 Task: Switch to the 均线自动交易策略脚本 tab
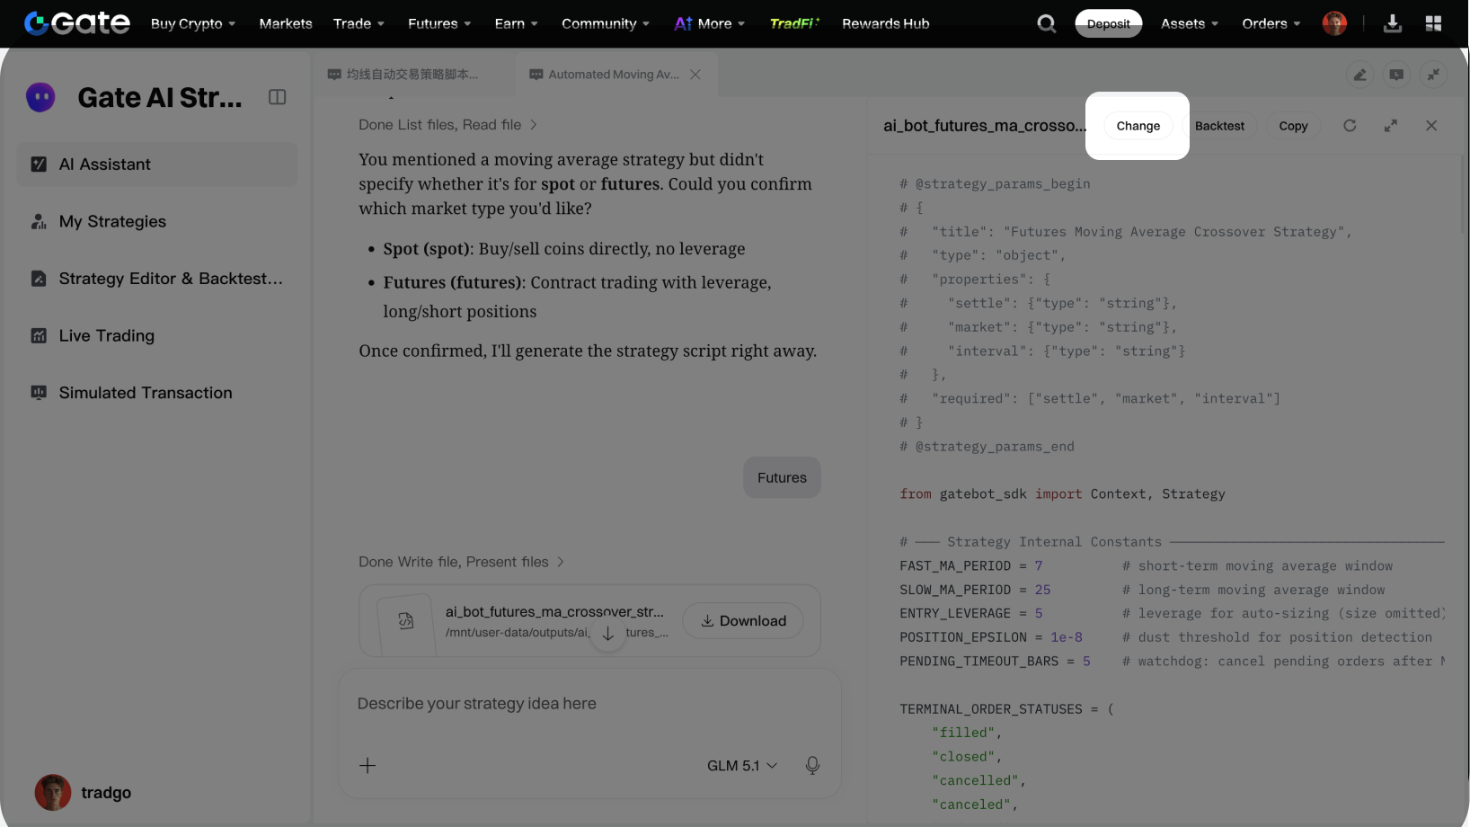(413, 75)
